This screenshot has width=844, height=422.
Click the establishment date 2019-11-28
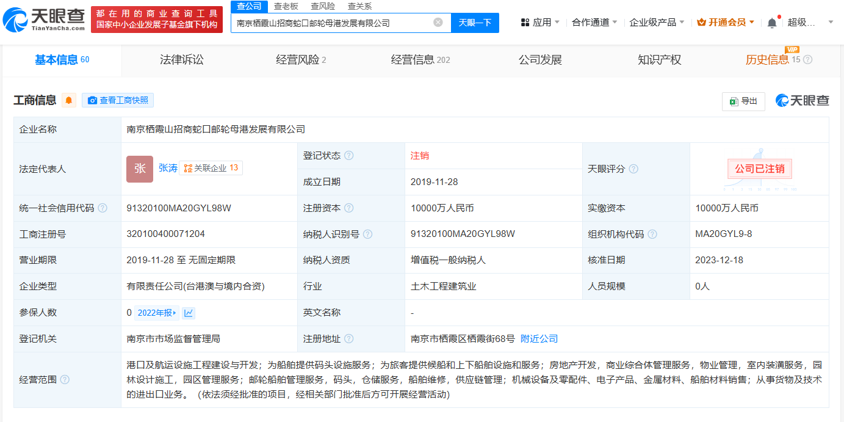click(x=435, y=182)
